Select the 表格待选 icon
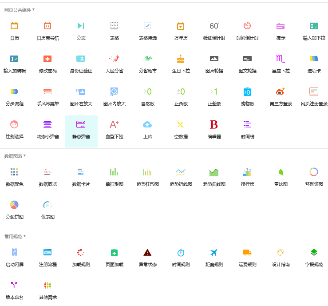Screen dimensions: 328x306 147,26
